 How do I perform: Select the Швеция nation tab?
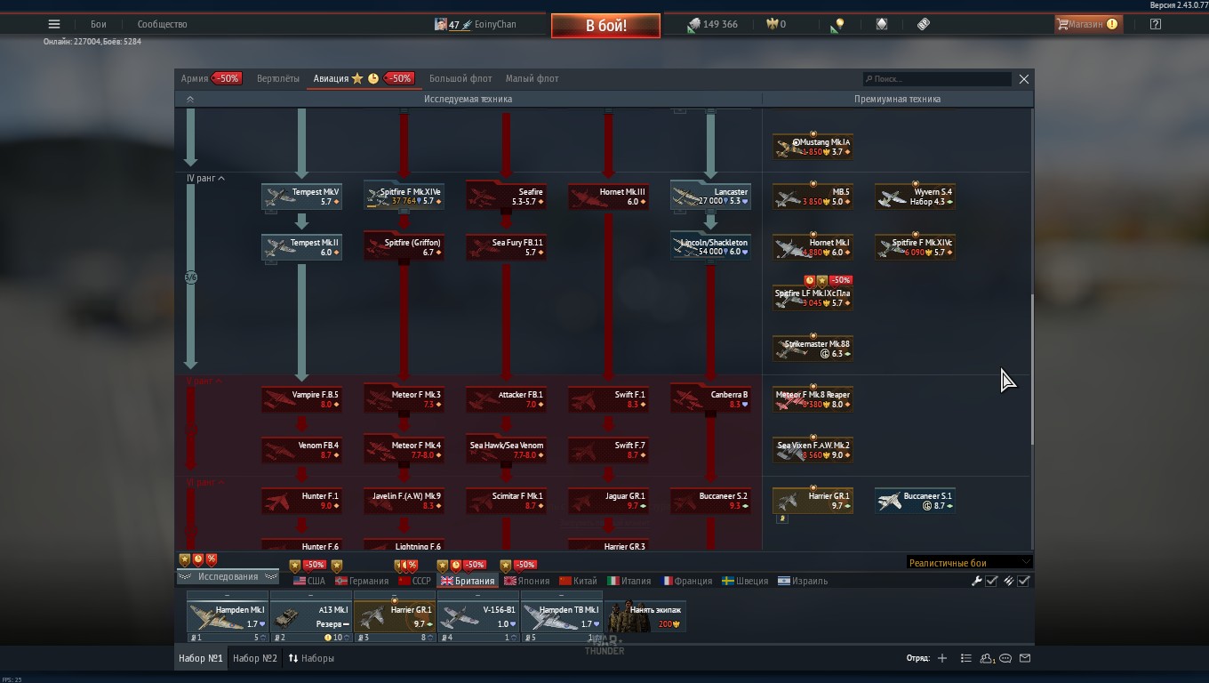745,582
